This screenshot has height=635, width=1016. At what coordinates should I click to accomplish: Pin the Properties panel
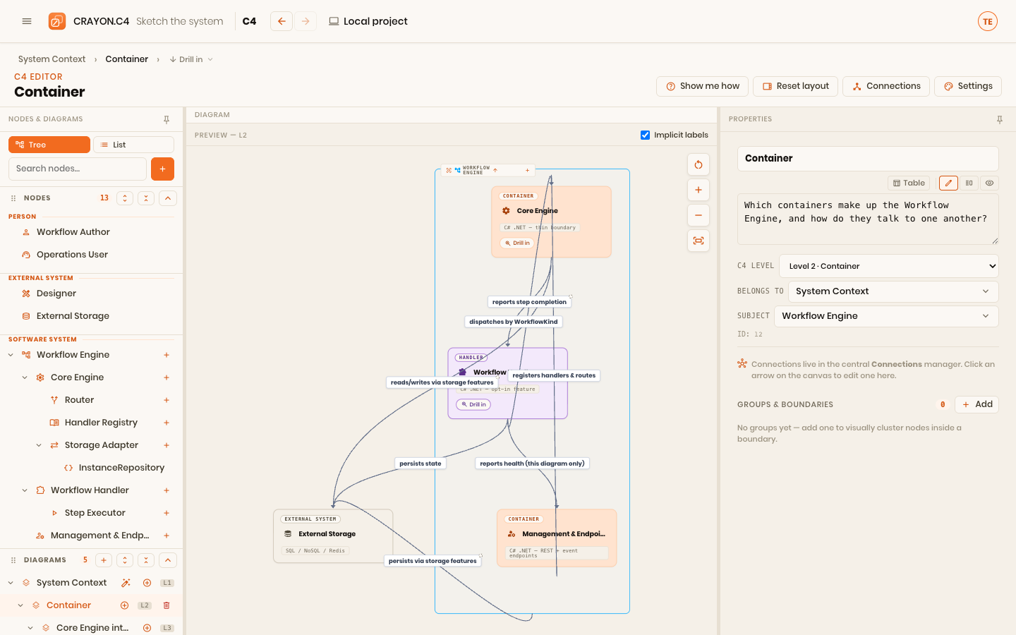pyautogui.click(x=1000, y=119)
